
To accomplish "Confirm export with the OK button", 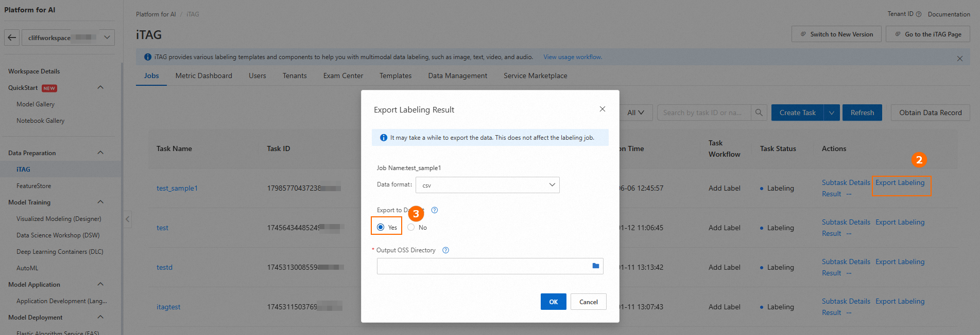I will [554, 302].
